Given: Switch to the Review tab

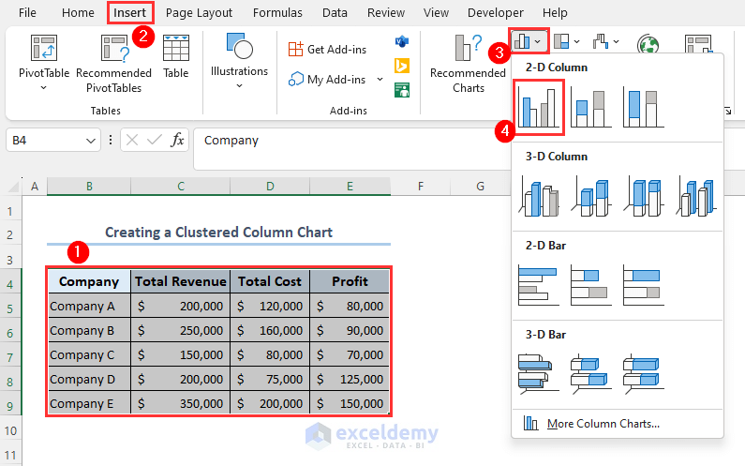Looking at the screenshot, I should pos(386,13).
